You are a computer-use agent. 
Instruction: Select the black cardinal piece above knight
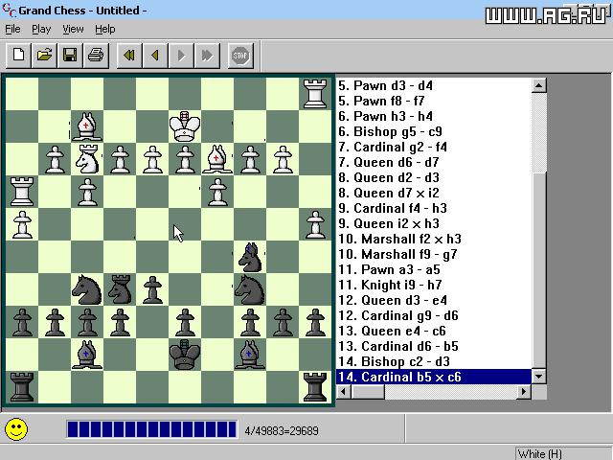[250, 257]
